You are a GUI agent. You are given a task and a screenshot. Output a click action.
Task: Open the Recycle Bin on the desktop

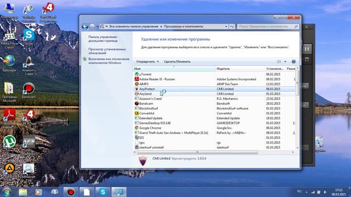click(x=320, y=144)
